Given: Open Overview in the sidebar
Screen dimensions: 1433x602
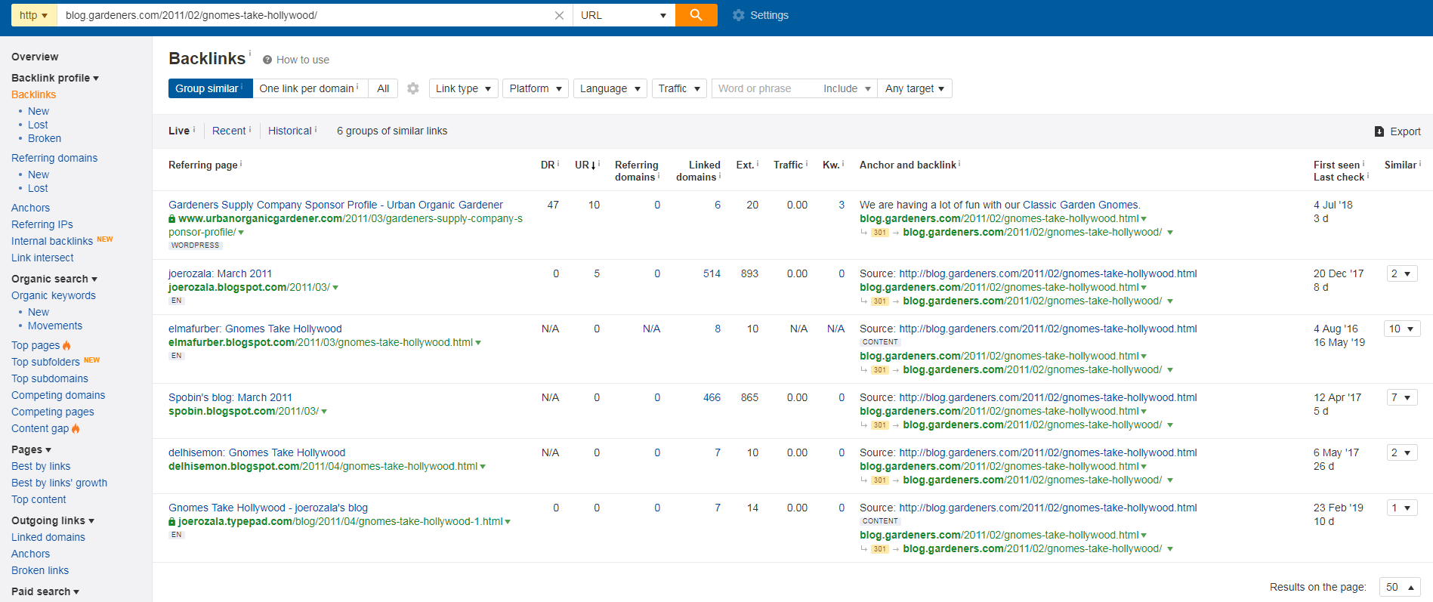Looking at the screenshot, I should coord(35,57).
